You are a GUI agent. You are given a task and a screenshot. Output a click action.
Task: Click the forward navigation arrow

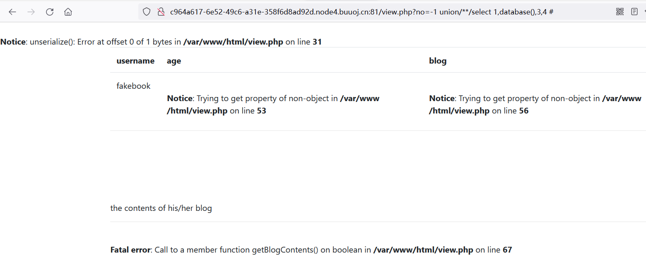pos(31,12)
